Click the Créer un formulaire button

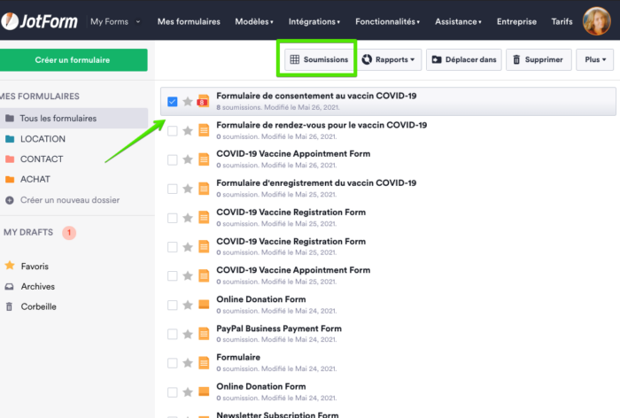(x=73, y=59)
